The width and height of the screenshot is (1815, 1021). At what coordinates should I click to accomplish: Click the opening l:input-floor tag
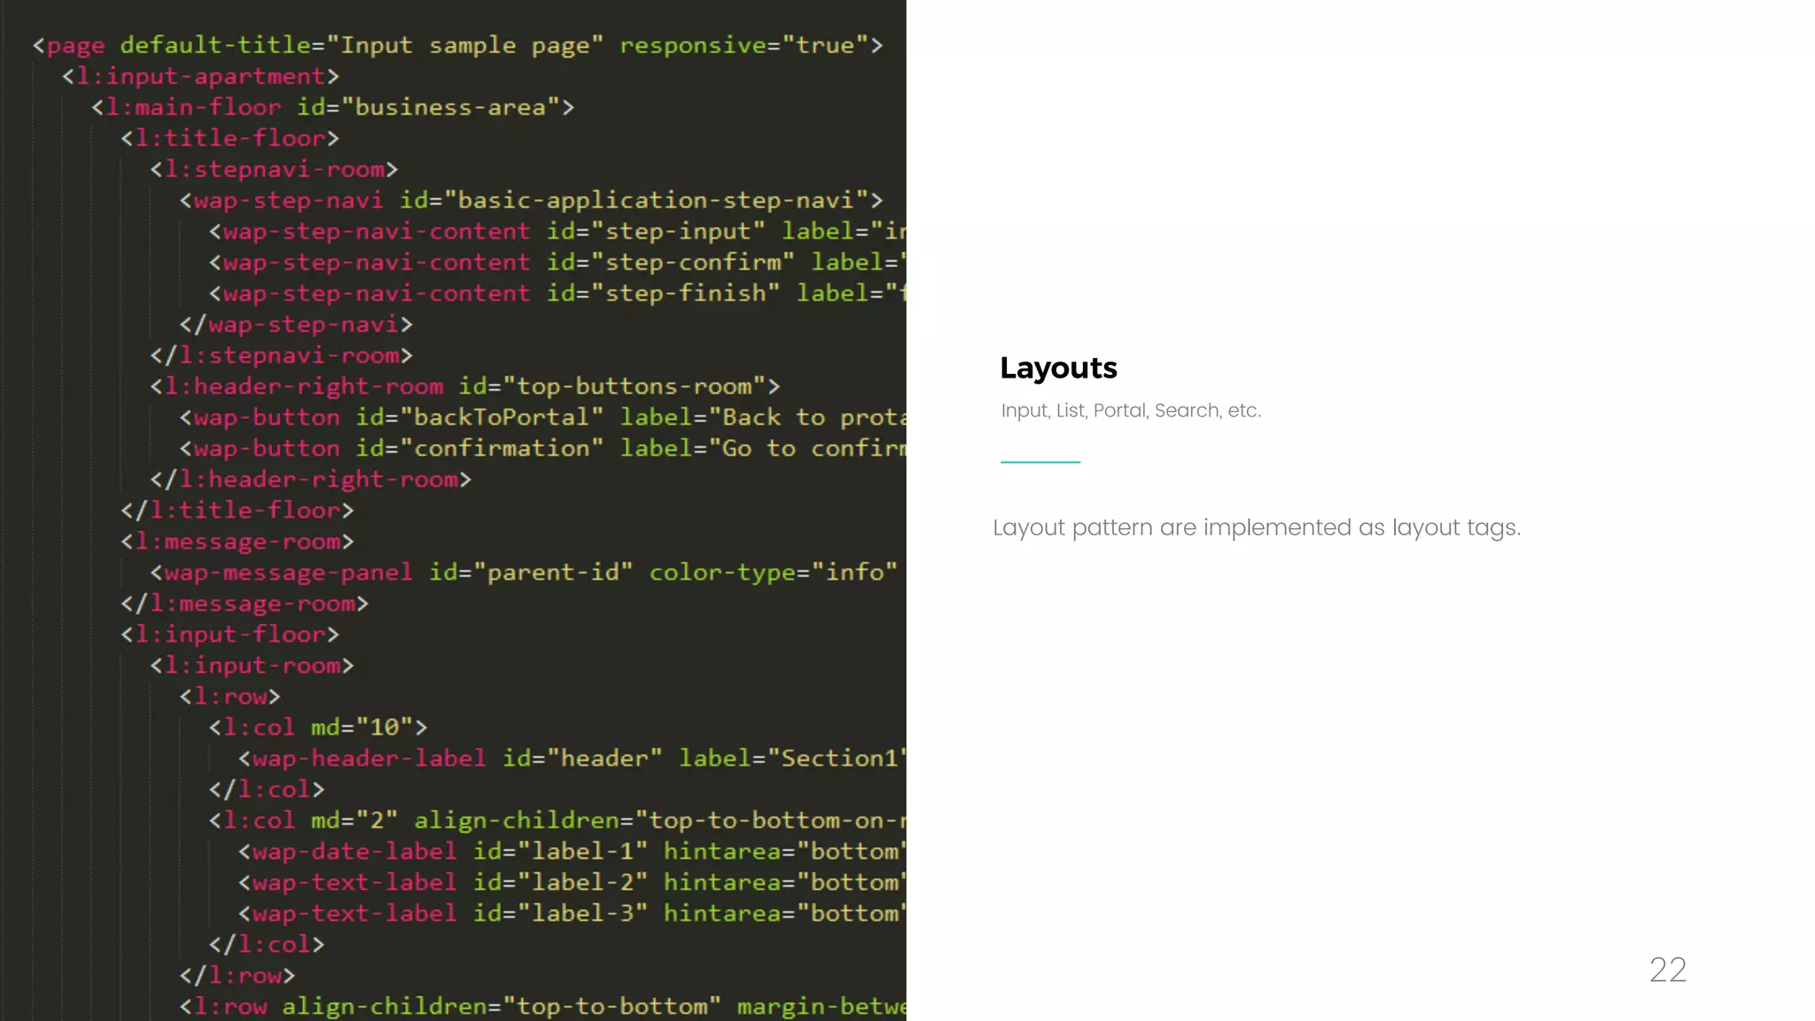pyautogui.click(x=230, y=635)
